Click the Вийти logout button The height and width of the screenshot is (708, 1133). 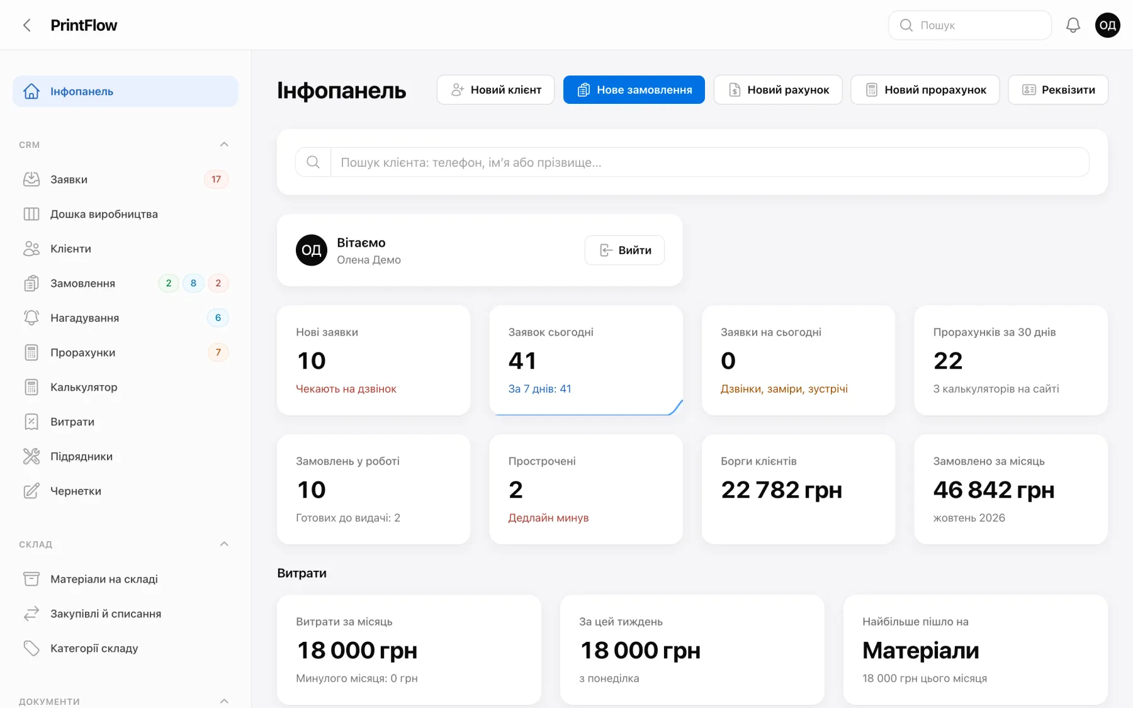click(x=624, y=250)
